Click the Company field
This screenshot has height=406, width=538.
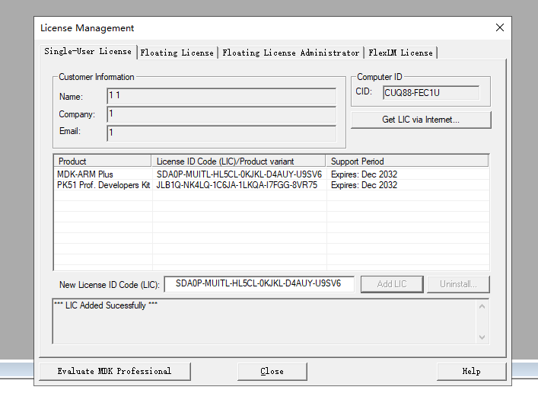point(221,114)
